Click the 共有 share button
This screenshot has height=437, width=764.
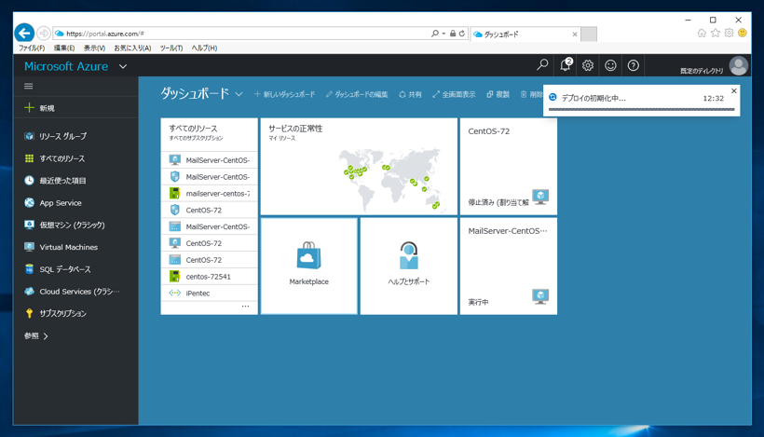coord(410,94)
